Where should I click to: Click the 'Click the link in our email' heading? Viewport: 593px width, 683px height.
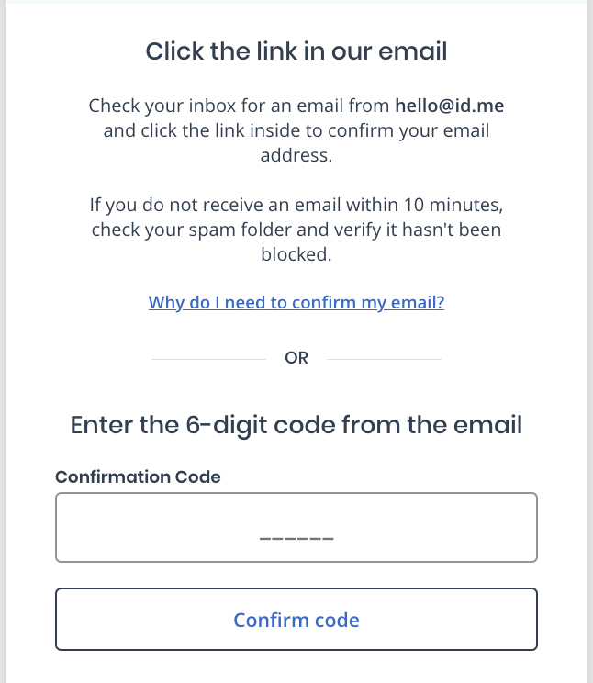pos(296,51)
